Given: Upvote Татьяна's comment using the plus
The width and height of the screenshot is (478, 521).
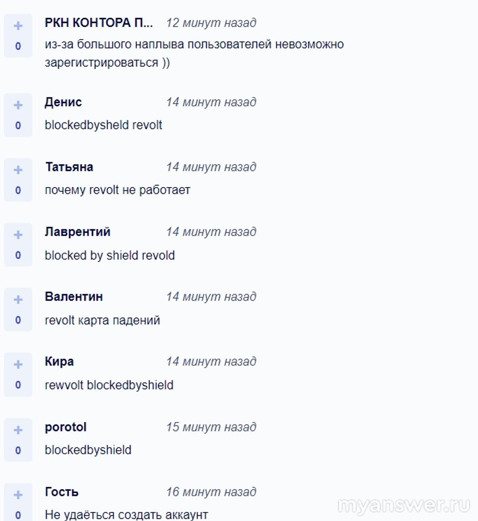Looking at the screenshot, I should click(18, 170).
